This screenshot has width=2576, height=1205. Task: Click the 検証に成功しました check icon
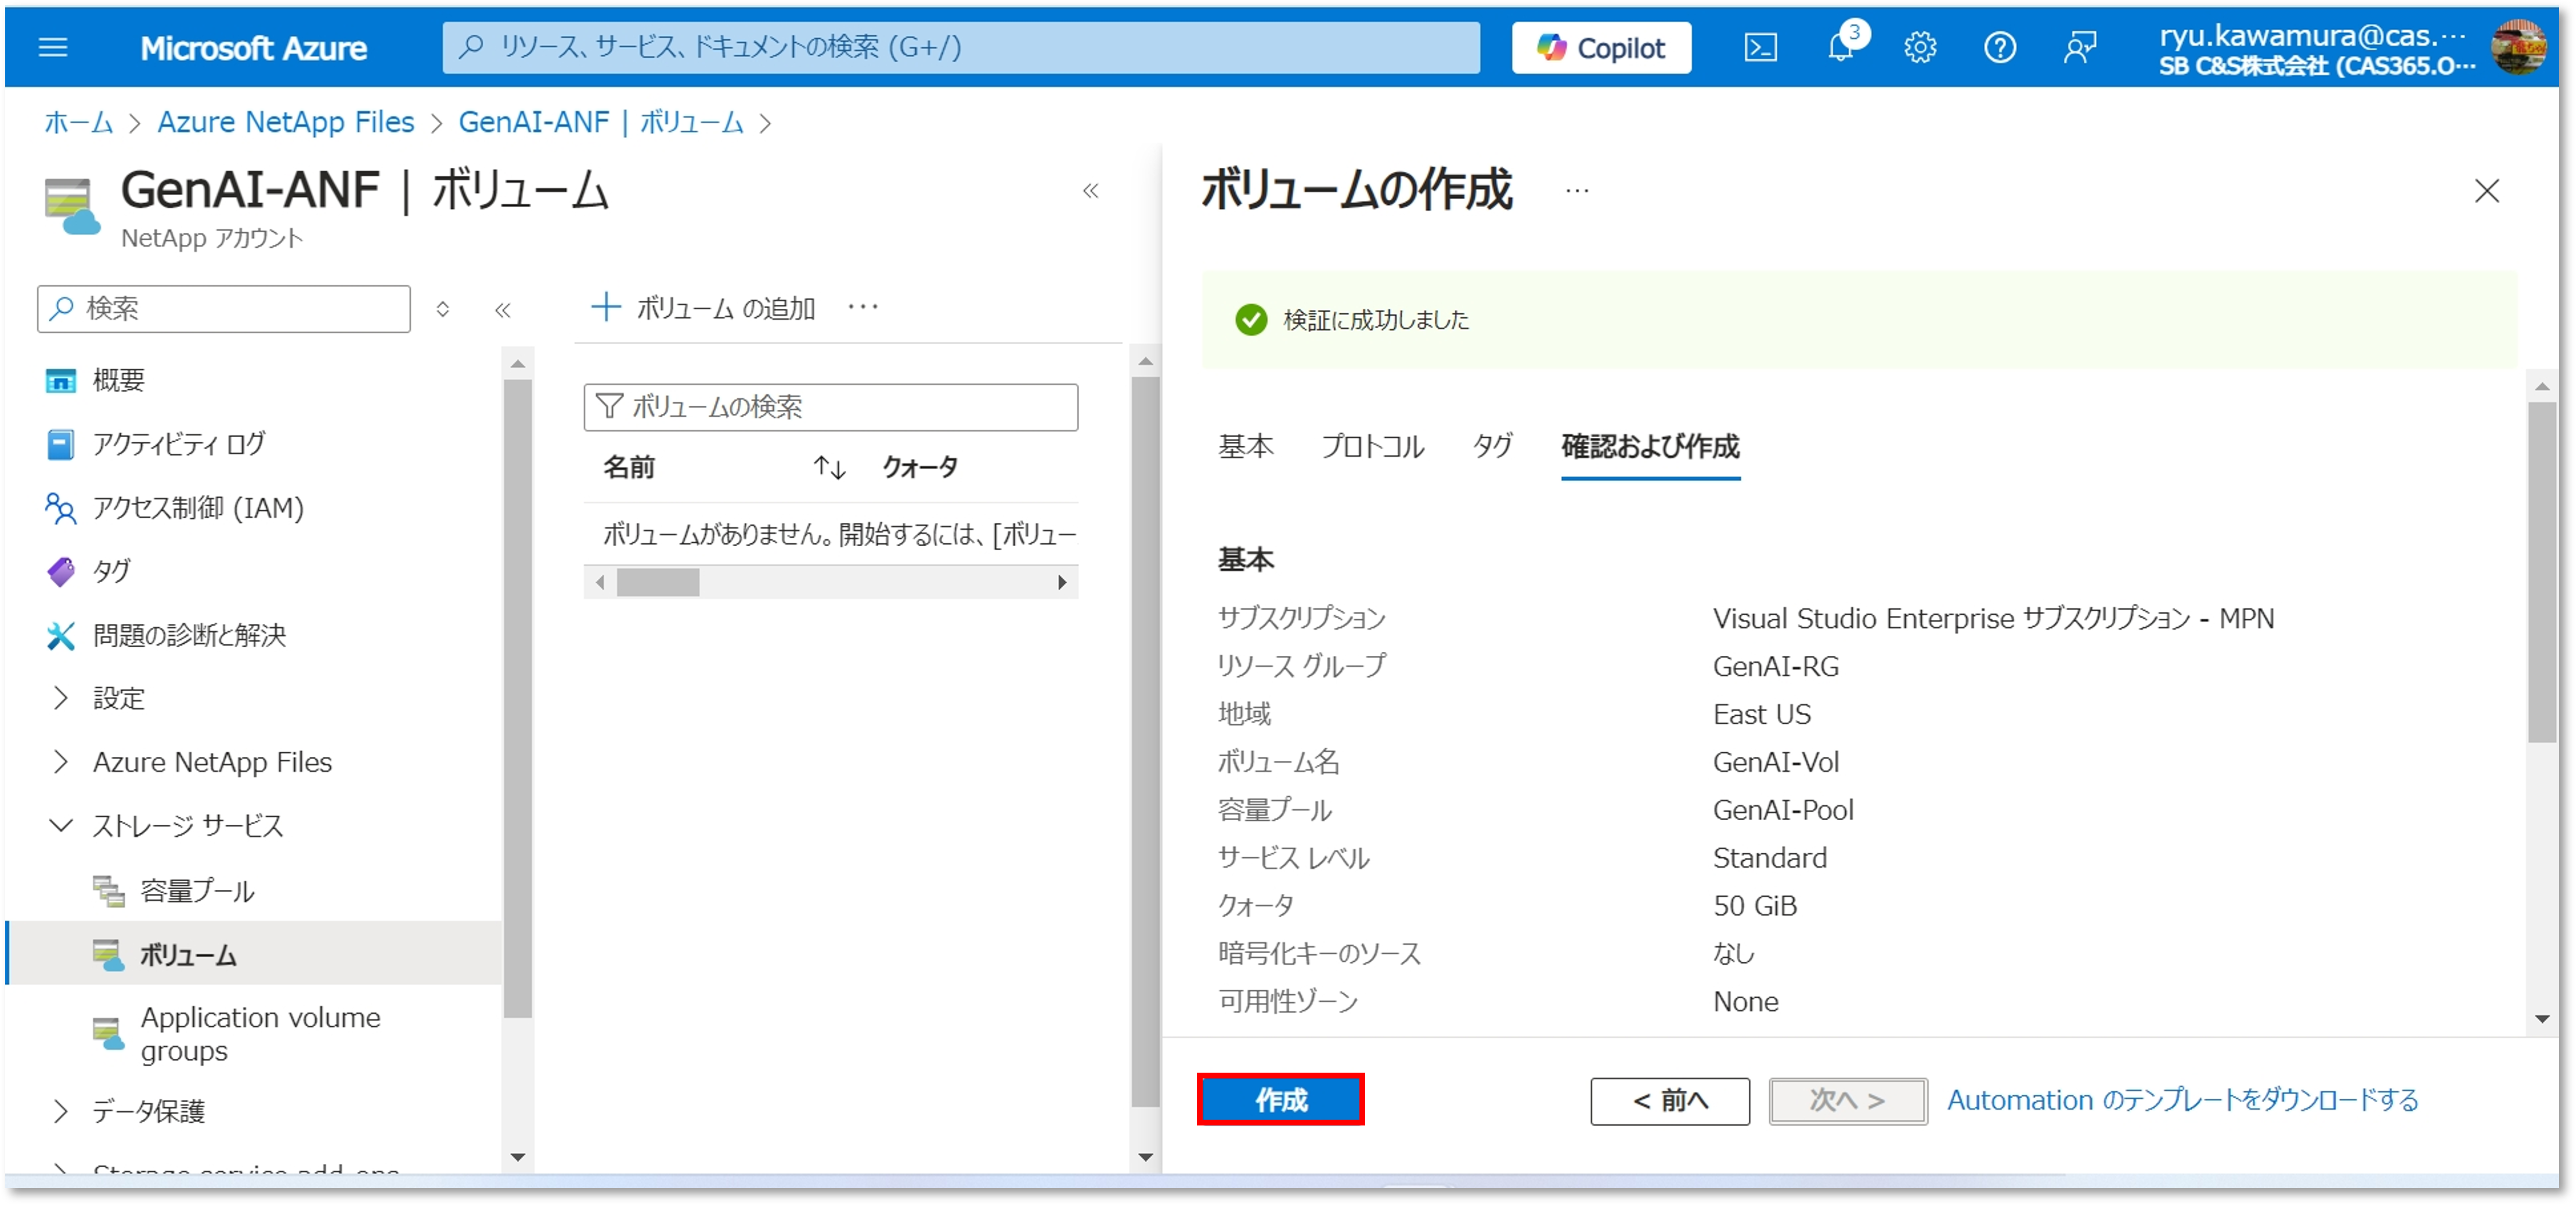pos(1250,320)
